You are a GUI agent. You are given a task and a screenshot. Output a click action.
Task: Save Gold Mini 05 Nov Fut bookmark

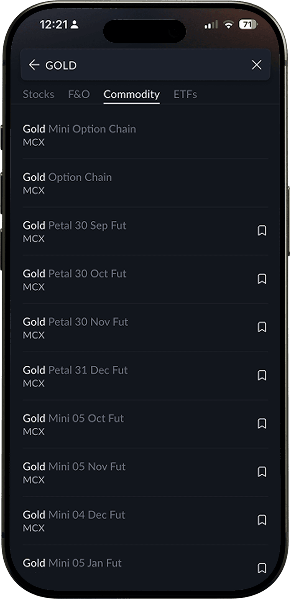coord(262,472)
